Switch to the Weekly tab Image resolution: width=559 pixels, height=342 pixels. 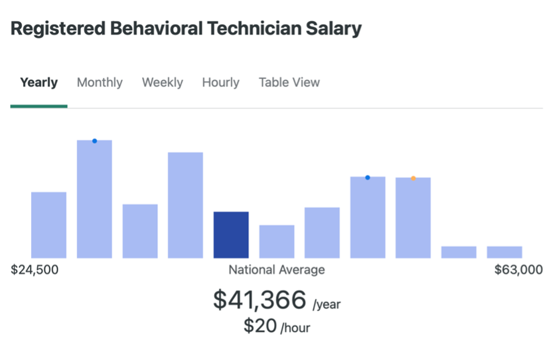pos(162,82)
